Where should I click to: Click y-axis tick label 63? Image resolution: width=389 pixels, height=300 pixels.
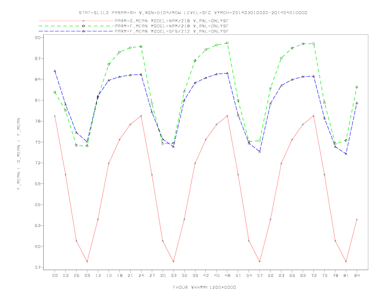point(38,226)
